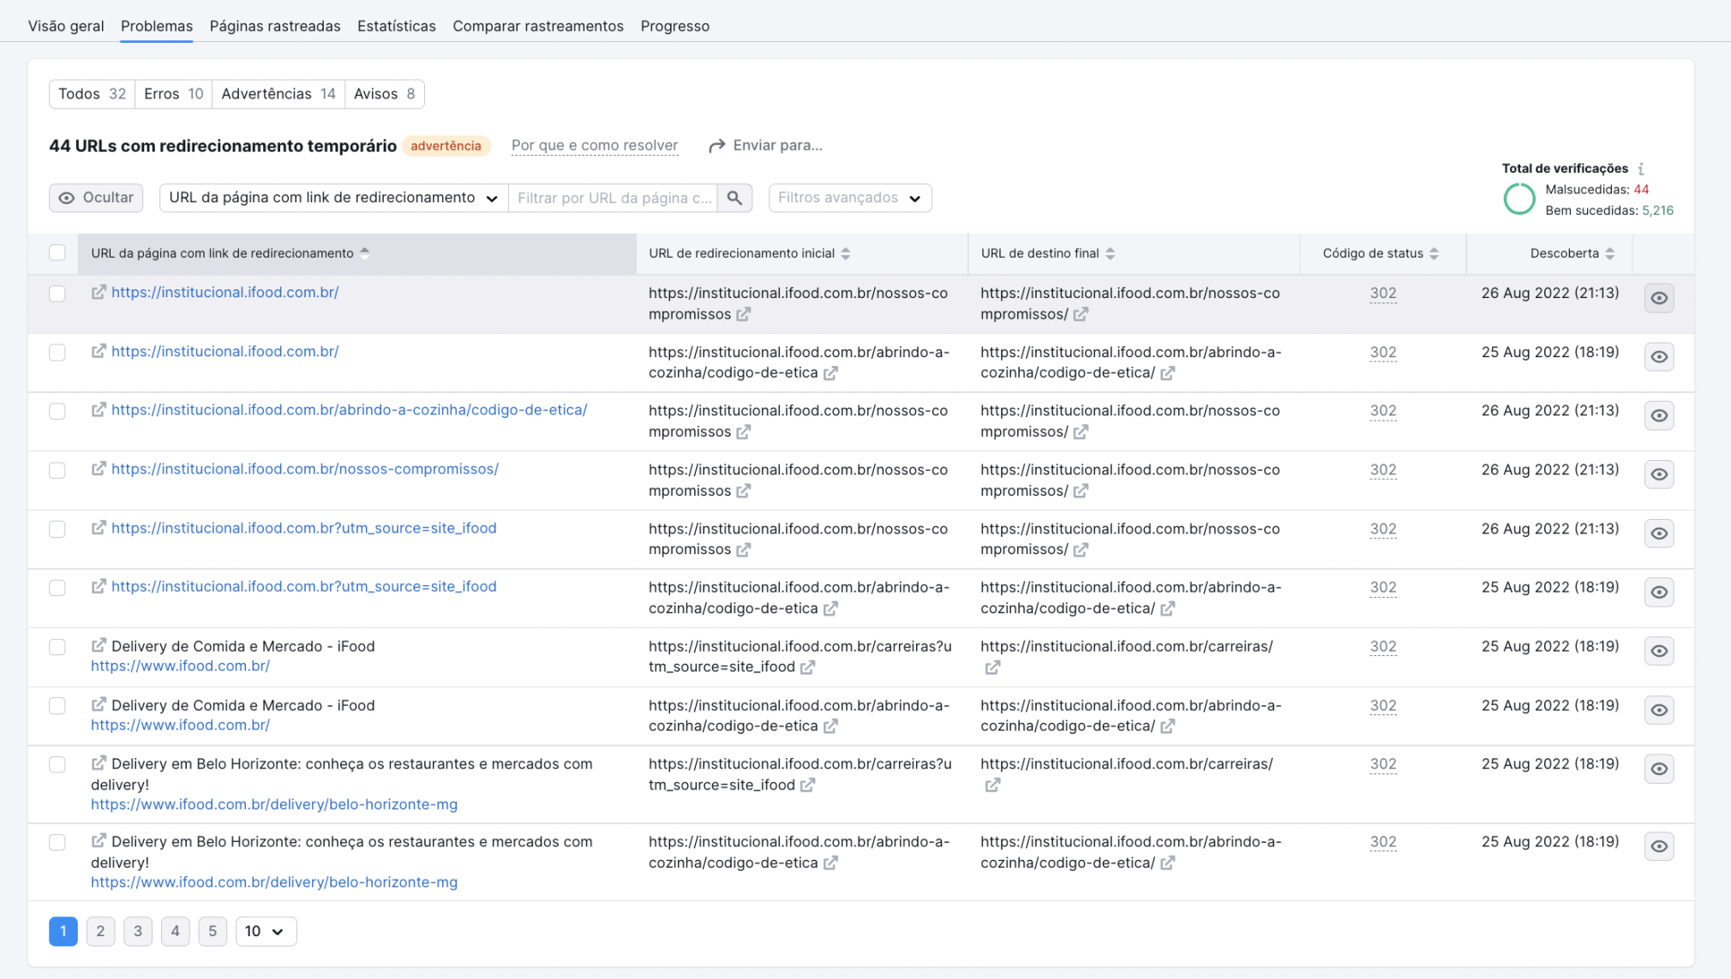Click the external link icon next to nossos-compromissos destination URL
Screen dimensions: 1731x979
click(1081, 314)
